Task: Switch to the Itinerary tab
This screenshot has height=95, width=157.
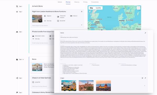Action: click(x=77, y=2)
